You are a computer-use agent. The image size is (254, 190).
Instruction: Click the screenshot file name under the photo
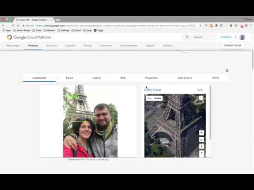88,159
